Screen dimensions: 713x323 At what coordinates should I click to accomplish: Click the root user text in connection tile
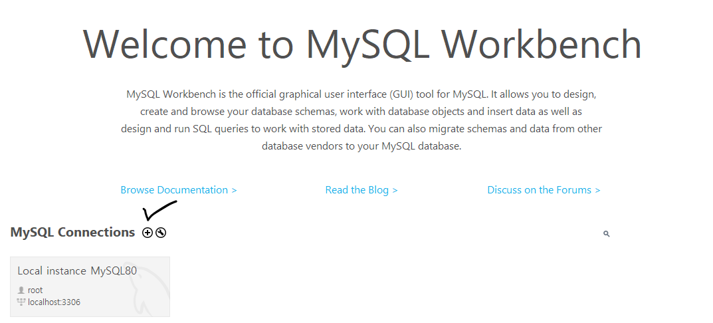click(x=35, y=290)
